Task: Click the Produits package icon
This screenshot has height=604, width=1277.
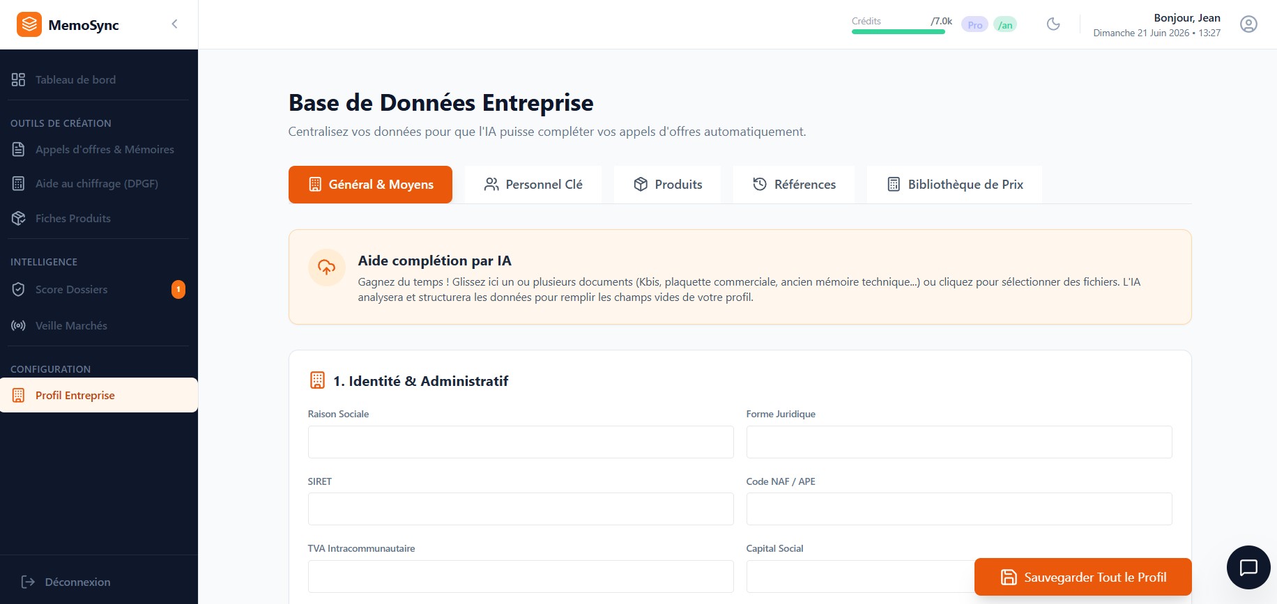Action: click(x=641, y=184)
